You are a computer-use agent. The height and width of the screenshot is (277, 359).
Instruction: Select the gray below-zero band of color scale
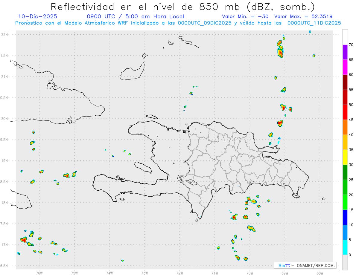click(345, 262)
